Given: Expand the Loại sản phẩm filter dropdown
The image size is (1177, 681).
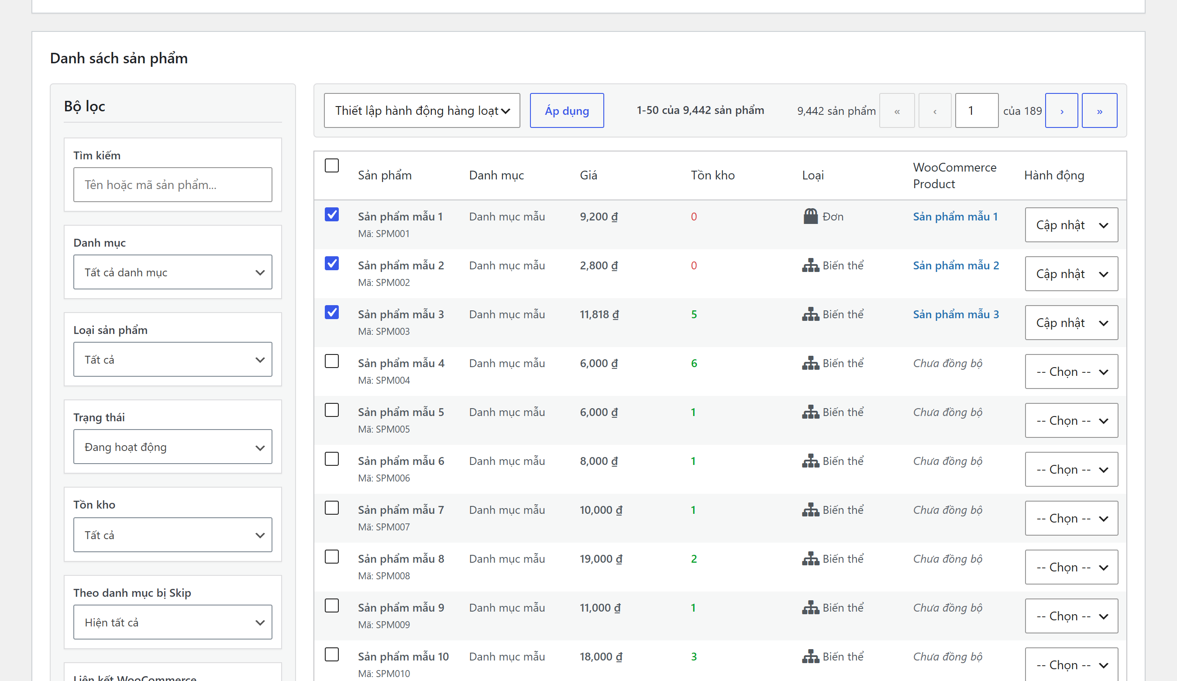Looking at the screenshot, I should [x=173, y=360].
